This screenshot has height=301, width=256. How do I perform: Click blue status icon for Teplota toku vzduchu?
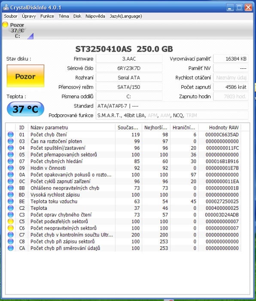click(11, 201)
